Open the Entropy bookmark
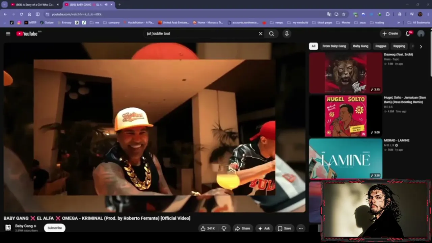The width and height of the screenshot is (432, 243). pyautogui.click(x=65, y=23)
